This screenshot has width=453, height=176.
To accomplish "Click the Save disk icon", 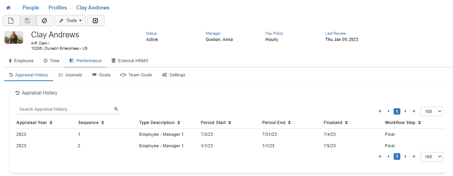I will click(x=28, y=20).
